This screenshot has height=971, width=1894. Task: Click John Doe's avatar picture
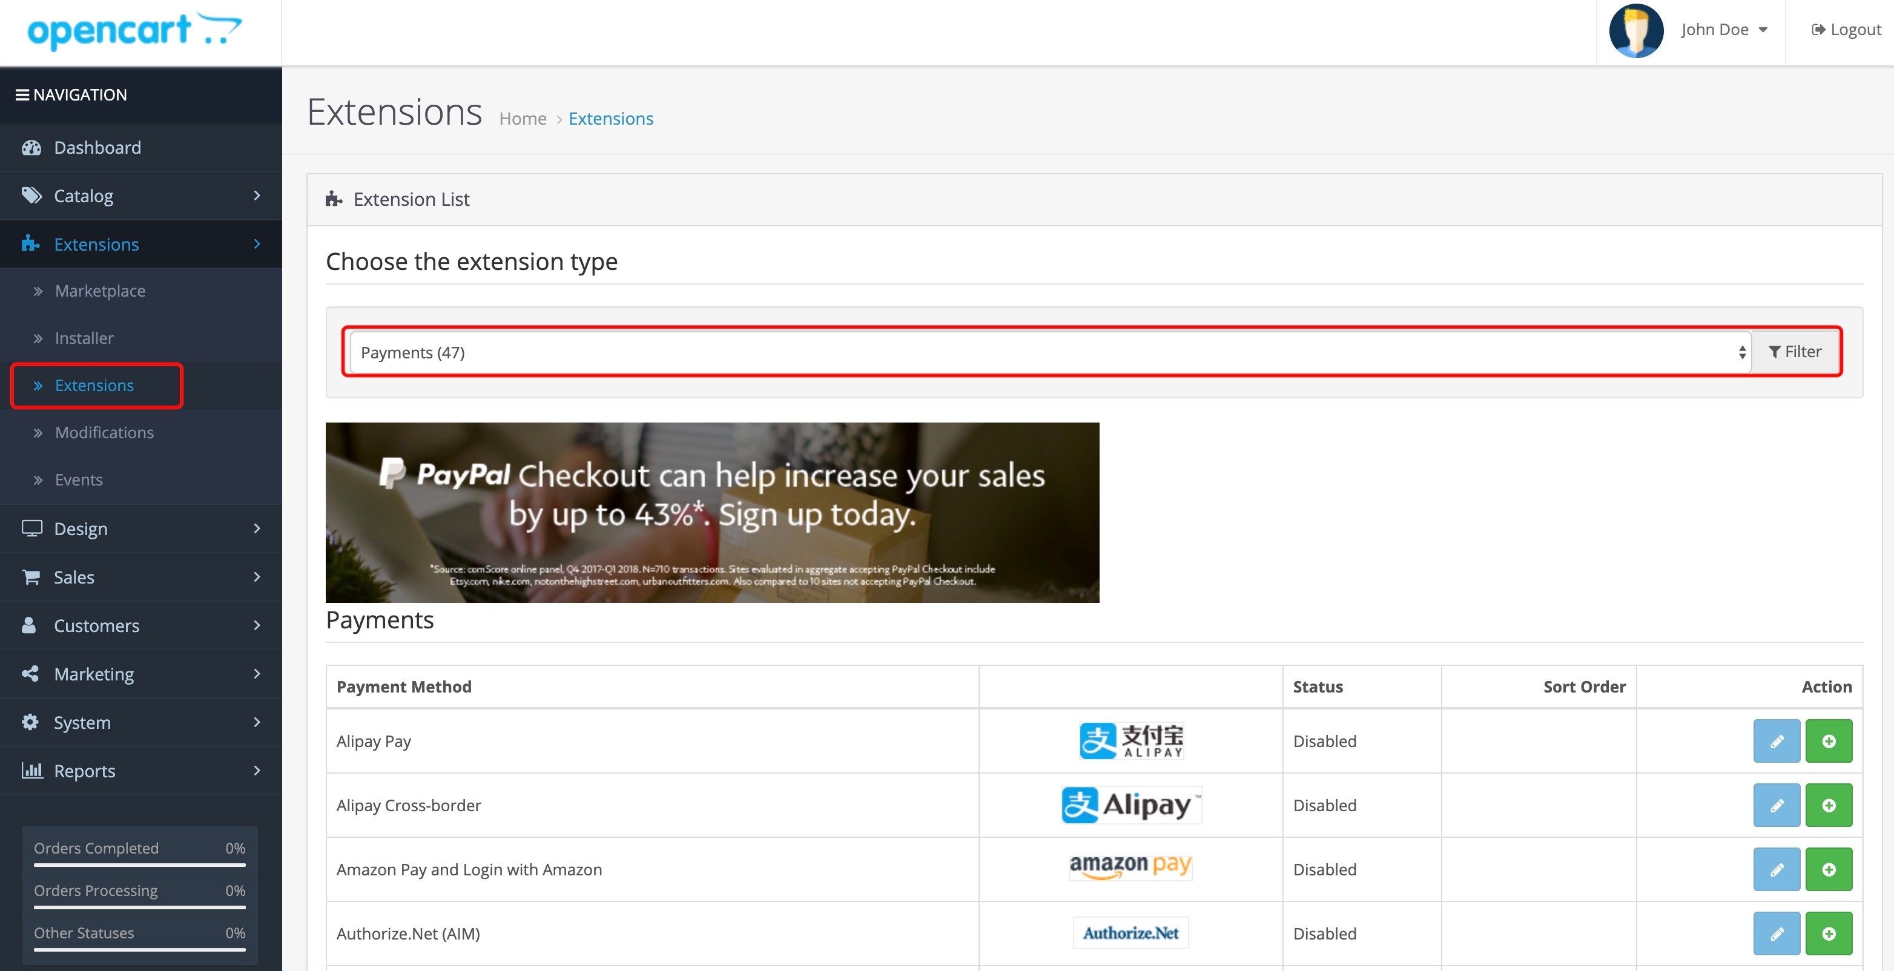(x=1636, y=31)
